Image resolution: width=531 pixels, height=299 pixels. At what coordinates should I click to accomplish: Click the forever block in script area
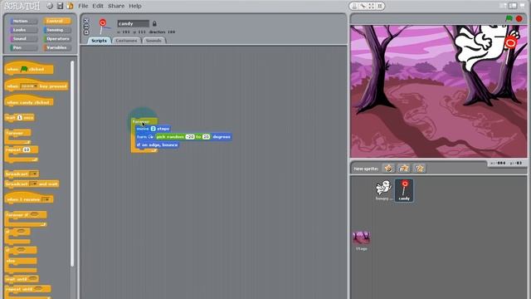(140, 121)
